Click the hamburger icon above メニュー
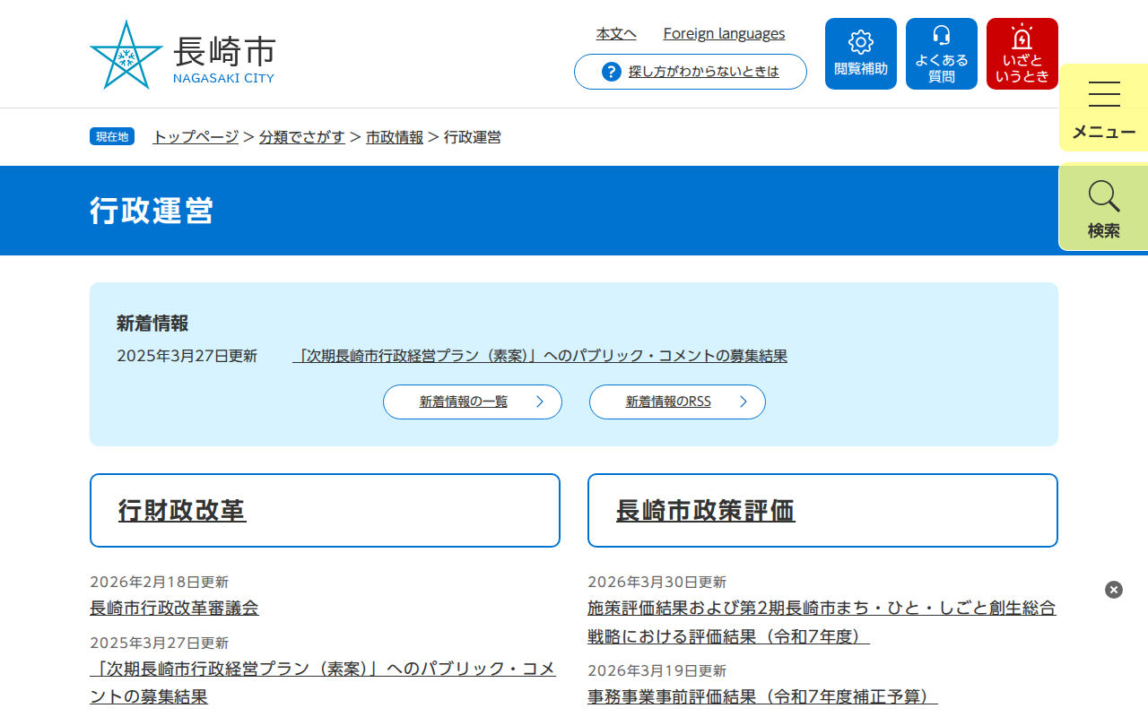1148x717 pixels. [1102, 93]
